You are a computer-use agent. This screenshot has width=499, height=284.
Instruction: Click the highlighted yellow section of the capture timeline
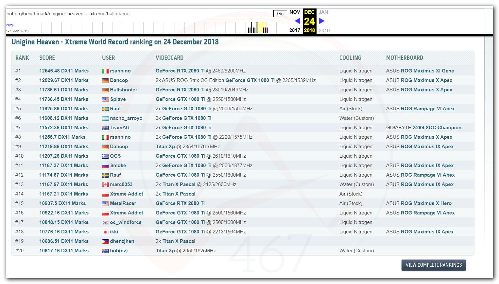(x=262, y=28)
